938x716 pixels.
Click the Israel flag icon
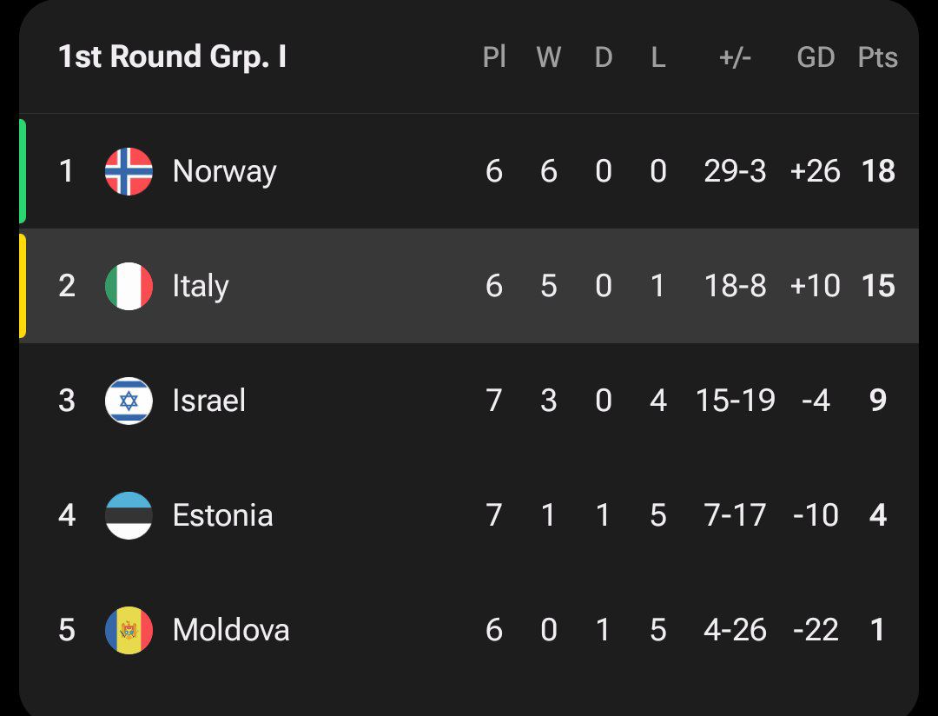click(x=129, y=401)
